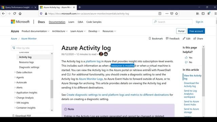Screen dimensions: 217x122
Task: Focus the Filter by title field
Action: click(32, 48)
